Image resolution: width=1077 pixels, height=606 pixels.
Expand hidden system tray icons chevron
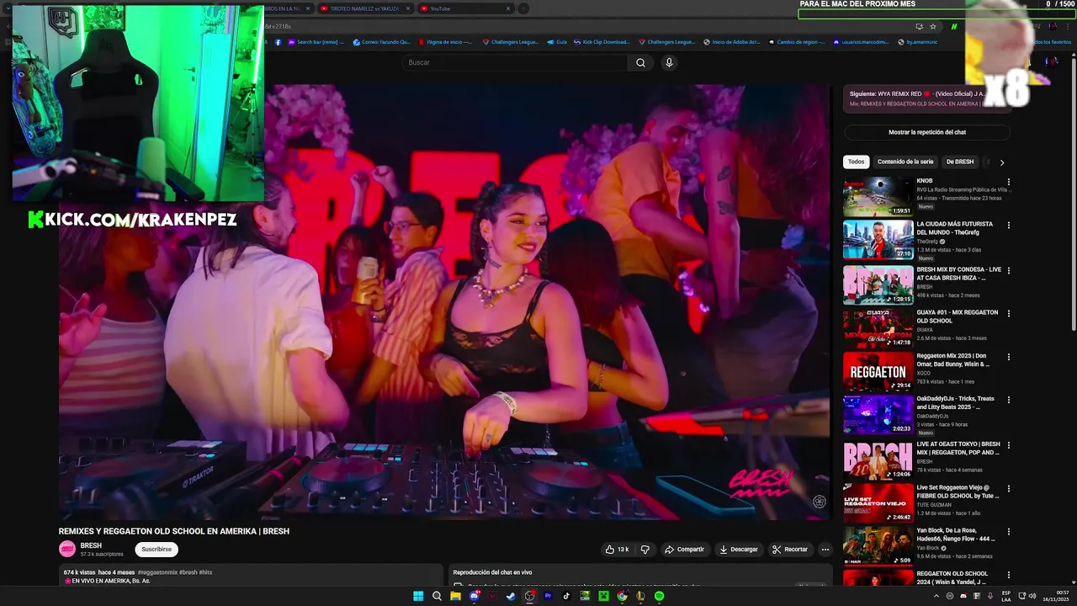938,596
